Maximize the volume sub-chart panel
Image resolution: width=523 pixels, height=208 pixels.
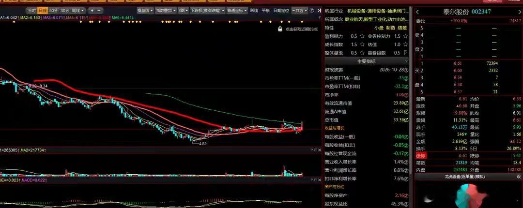(316, 150)
